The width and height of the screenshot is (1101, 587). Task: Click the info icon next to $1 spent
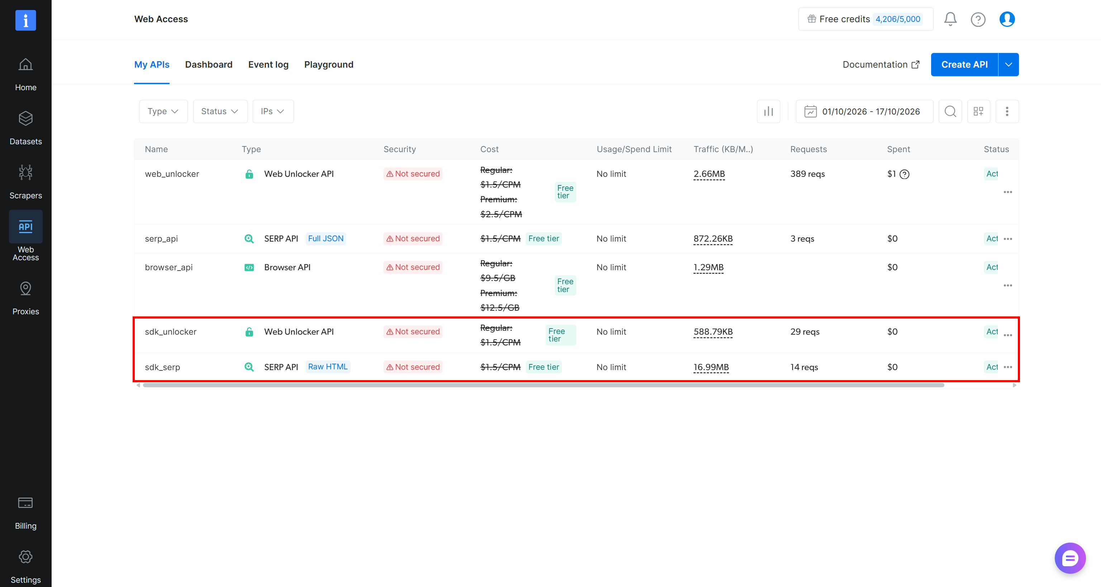[x=904, y=174]
